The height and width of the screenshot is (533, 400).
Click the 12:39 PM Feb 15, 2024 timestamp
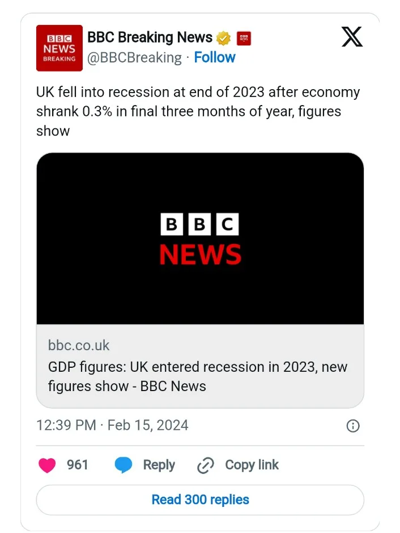112,426
